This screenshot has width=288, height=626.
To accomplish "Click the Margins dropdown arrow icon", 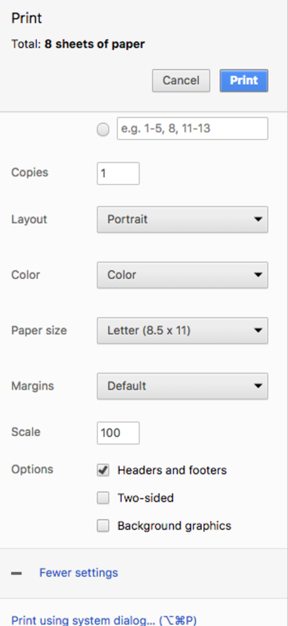I will pos(258,385).
